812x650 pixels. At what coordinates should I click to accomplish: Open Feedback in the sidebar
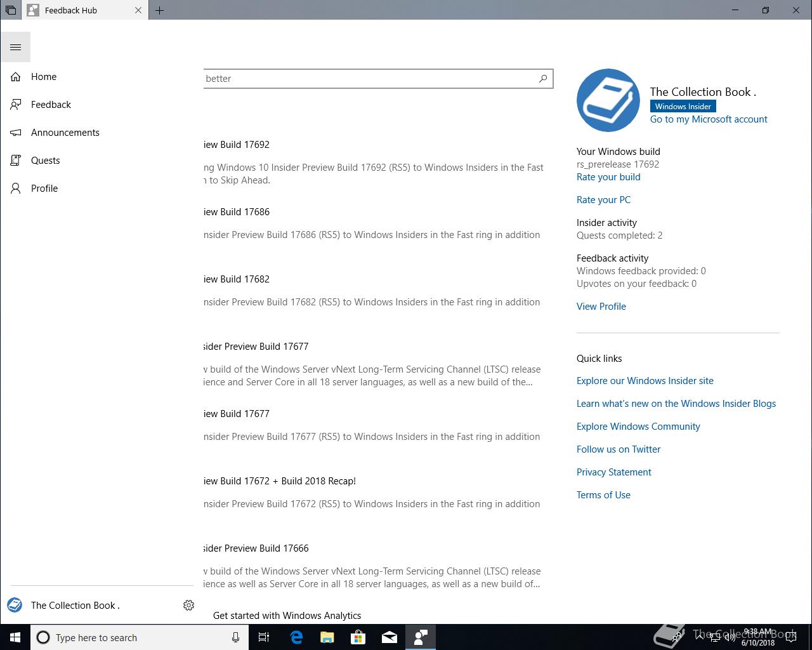coord(101,105)
